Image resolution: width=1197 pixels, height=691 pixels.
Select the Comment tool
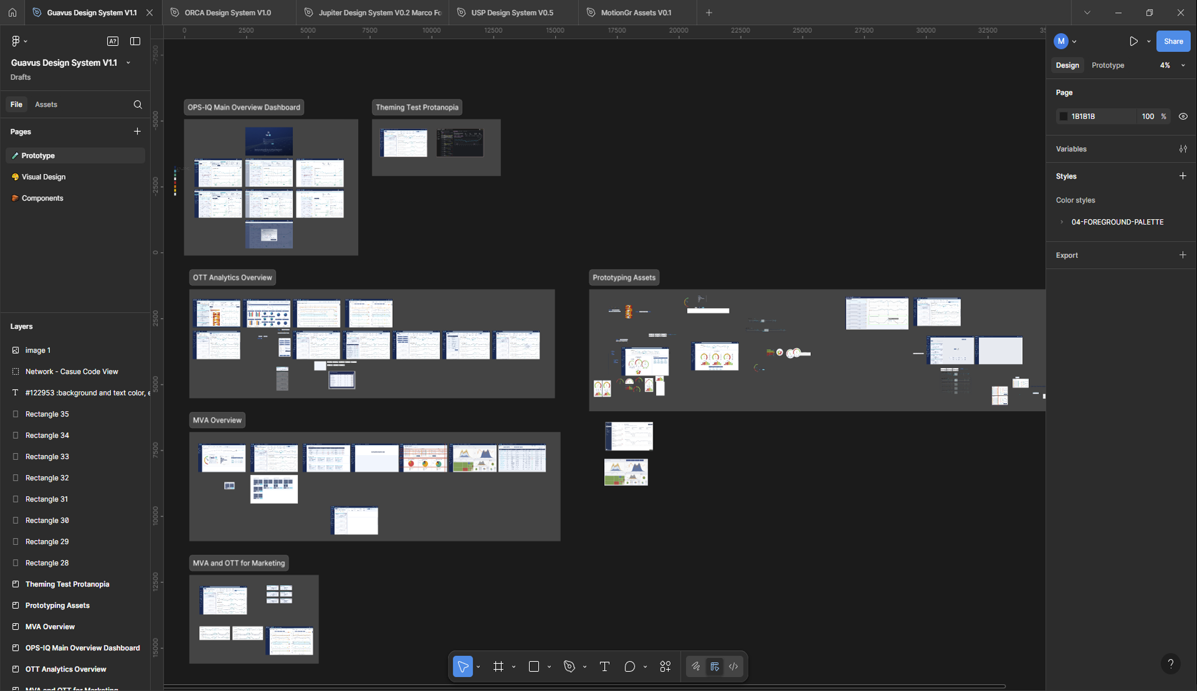629,666
